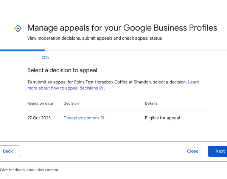Select the Decision column header
Screen dimensions: 227x179
pyautogui.click(x=71, y=103)
